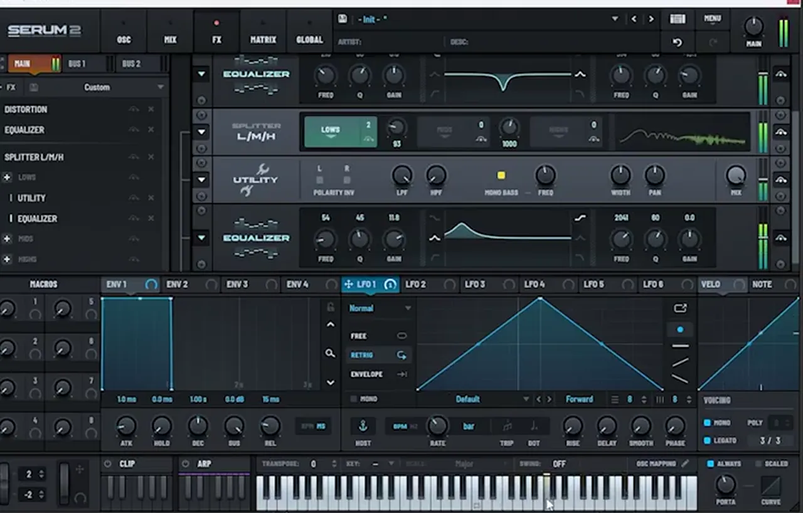This screenshot has width=803, height=513.
Task: Click the LFO 1 drag-move handle icon
Action: [x=349, y=284]
